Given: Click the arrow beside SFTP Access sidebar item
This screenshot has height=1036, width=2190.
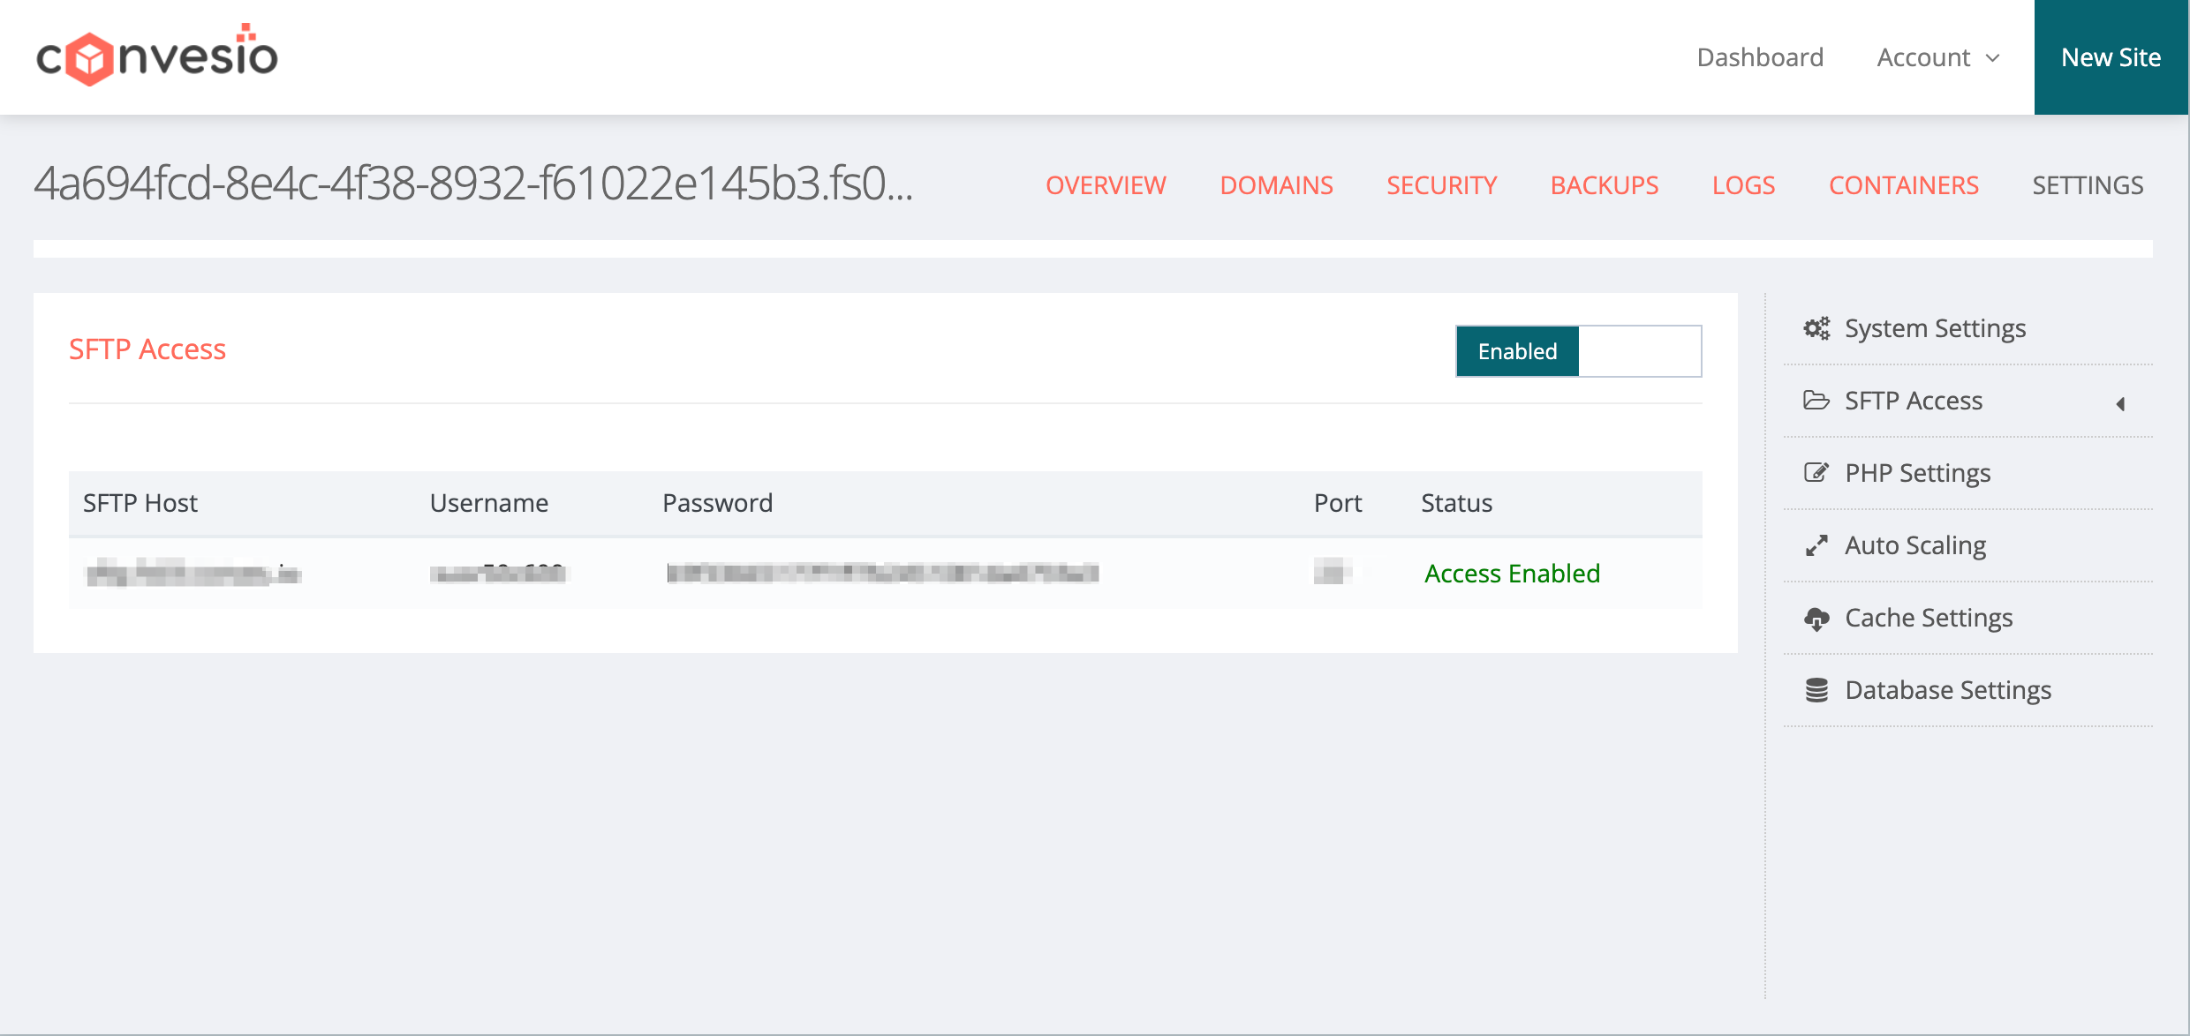Looking at the screenshot, I should click(x=2120, y=404).
